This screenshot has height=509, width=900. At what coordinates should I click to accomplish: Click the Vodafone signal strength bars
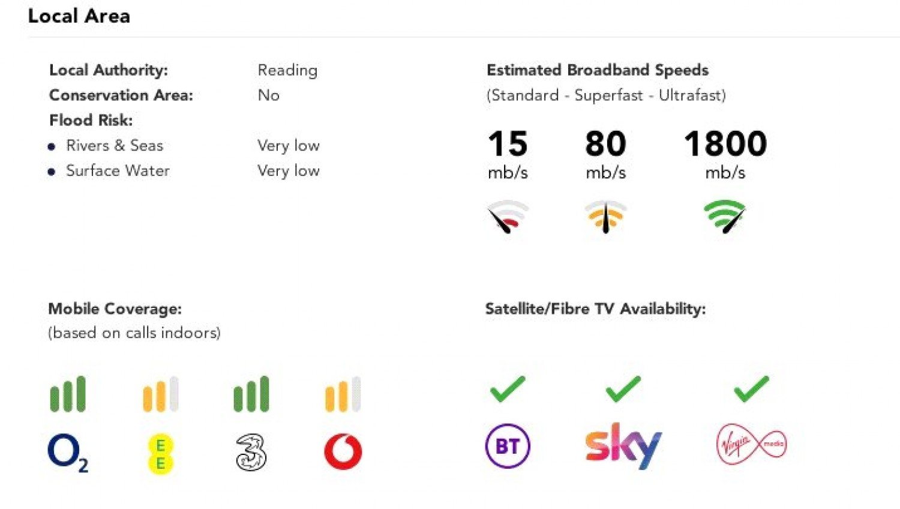click(343, 394)
